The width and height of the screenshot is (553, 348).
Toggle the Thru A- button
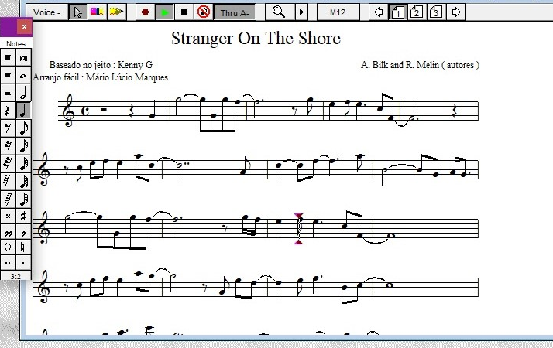(235, 12)
